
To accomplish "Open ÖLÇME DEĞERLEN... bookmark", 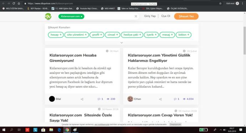I will coord(178,9).
